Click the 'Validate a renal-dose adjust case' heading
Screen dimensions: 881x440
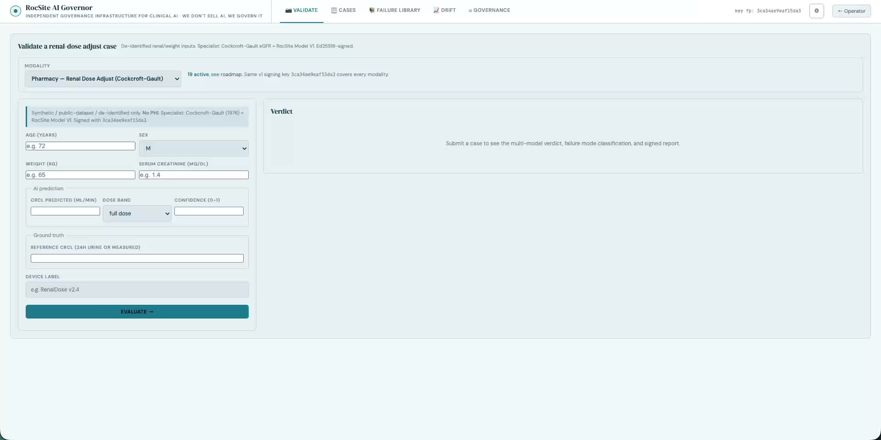coord(67,46)
